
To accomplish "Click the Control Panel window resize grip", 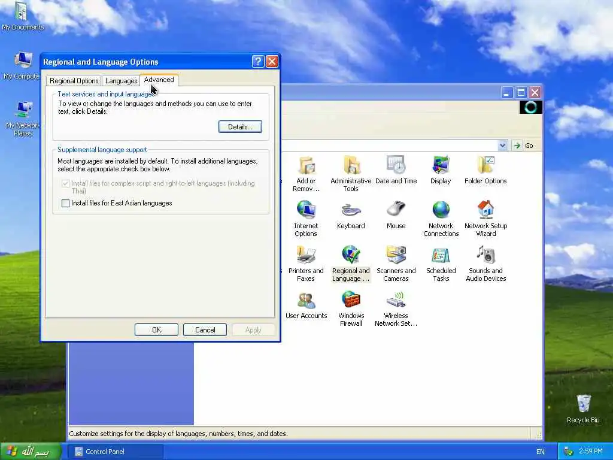I will coord(538,435).
